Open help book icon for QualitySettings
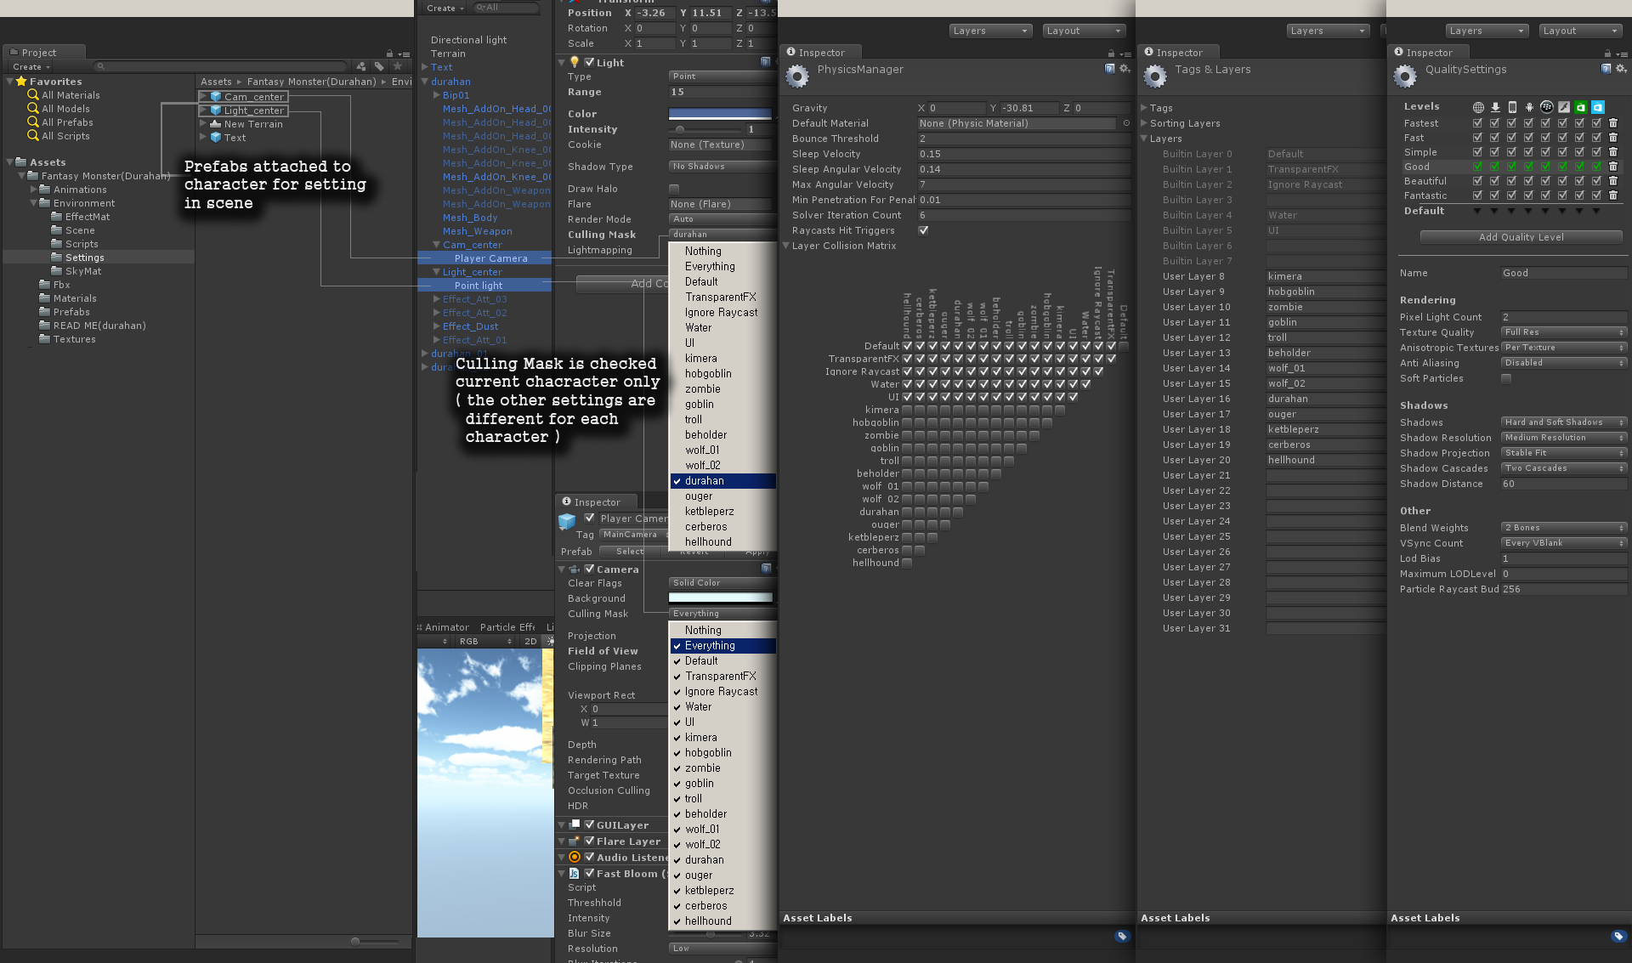Viewport: 1632px width, 963px height. [x=1606, y=69]
